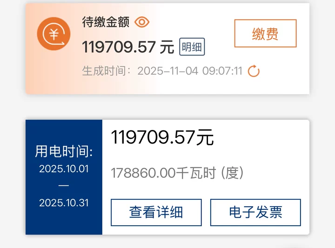The width and height of the screenshot is (335, 248).
Task: Click the (度) unit label
Action: coord(232,173)
